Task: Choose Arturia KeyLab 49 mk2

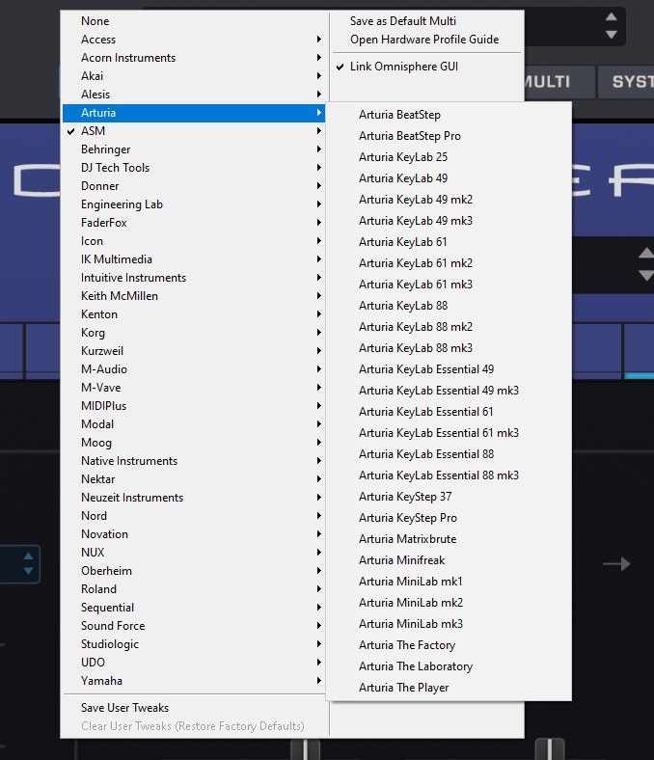Action: [449, 200]
